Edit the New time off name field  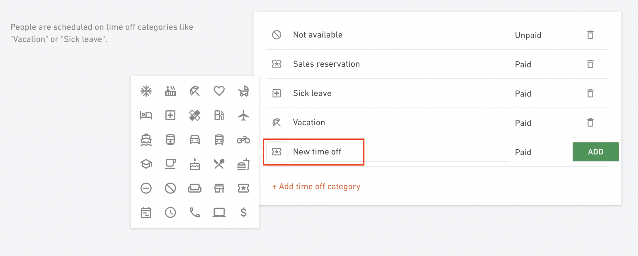coord(399,152)
